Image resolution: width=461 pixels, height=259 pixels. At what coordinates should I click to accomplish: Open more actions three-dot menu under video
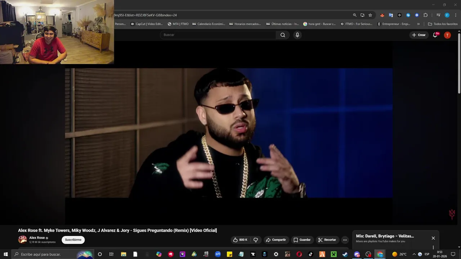(345, 240)
